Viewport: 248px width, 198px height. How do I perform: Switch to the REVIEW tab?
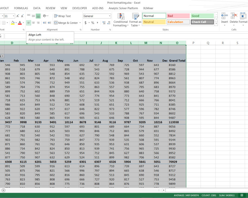tap(50, 8)
